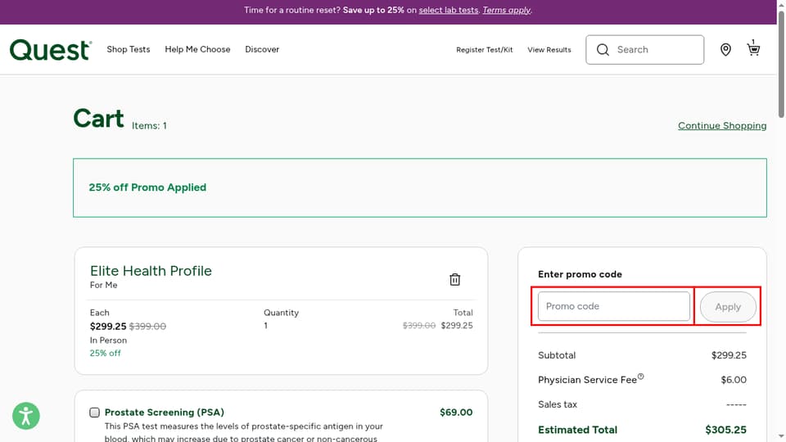This screenshot has width=786, height=442.
Task: Open the accessibility widget icon
Action: tap(26, 416)
